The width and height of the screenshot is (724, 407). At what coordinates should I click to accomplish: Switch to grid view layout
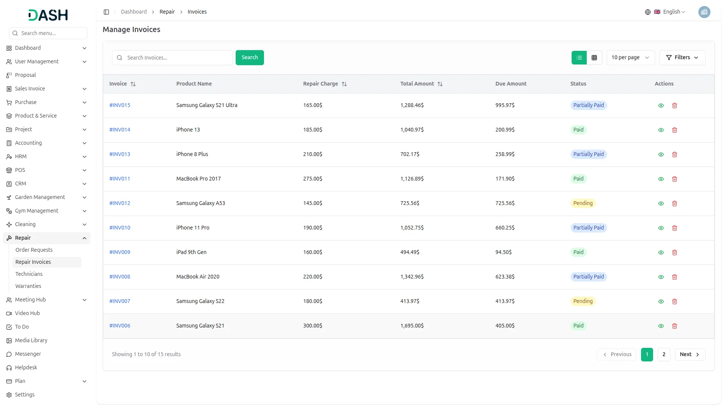pos(594,58)
